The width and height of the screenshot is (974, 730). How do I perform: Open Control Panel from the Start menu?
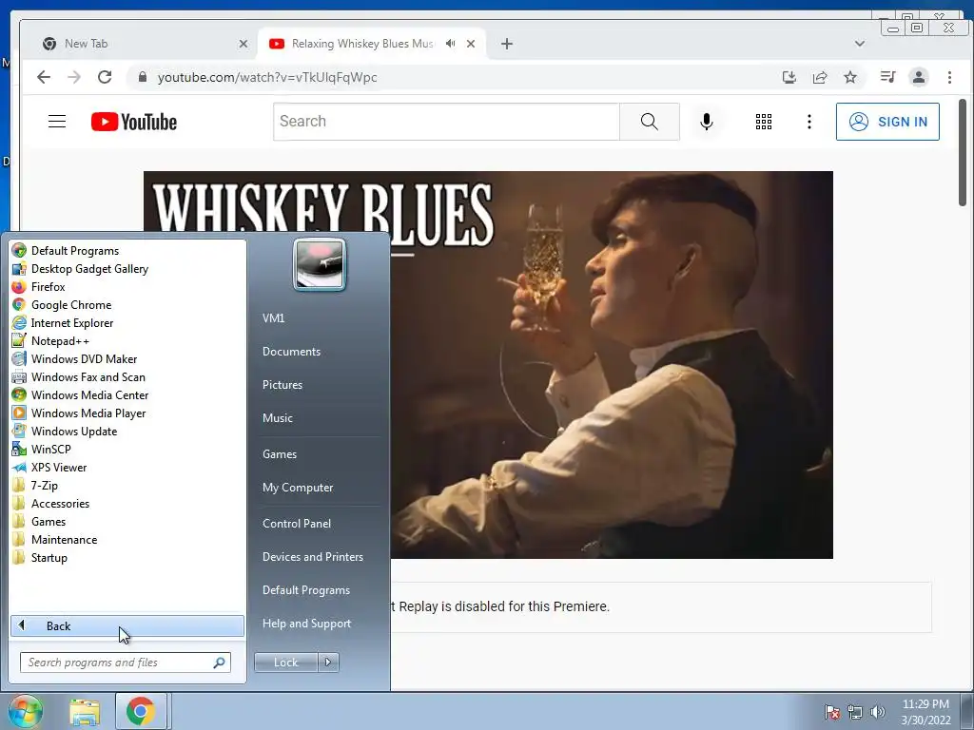tap(297, 524)
